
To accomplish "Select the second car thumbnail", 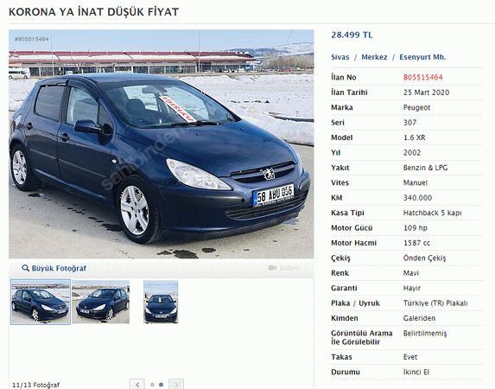I will point(101,302).
